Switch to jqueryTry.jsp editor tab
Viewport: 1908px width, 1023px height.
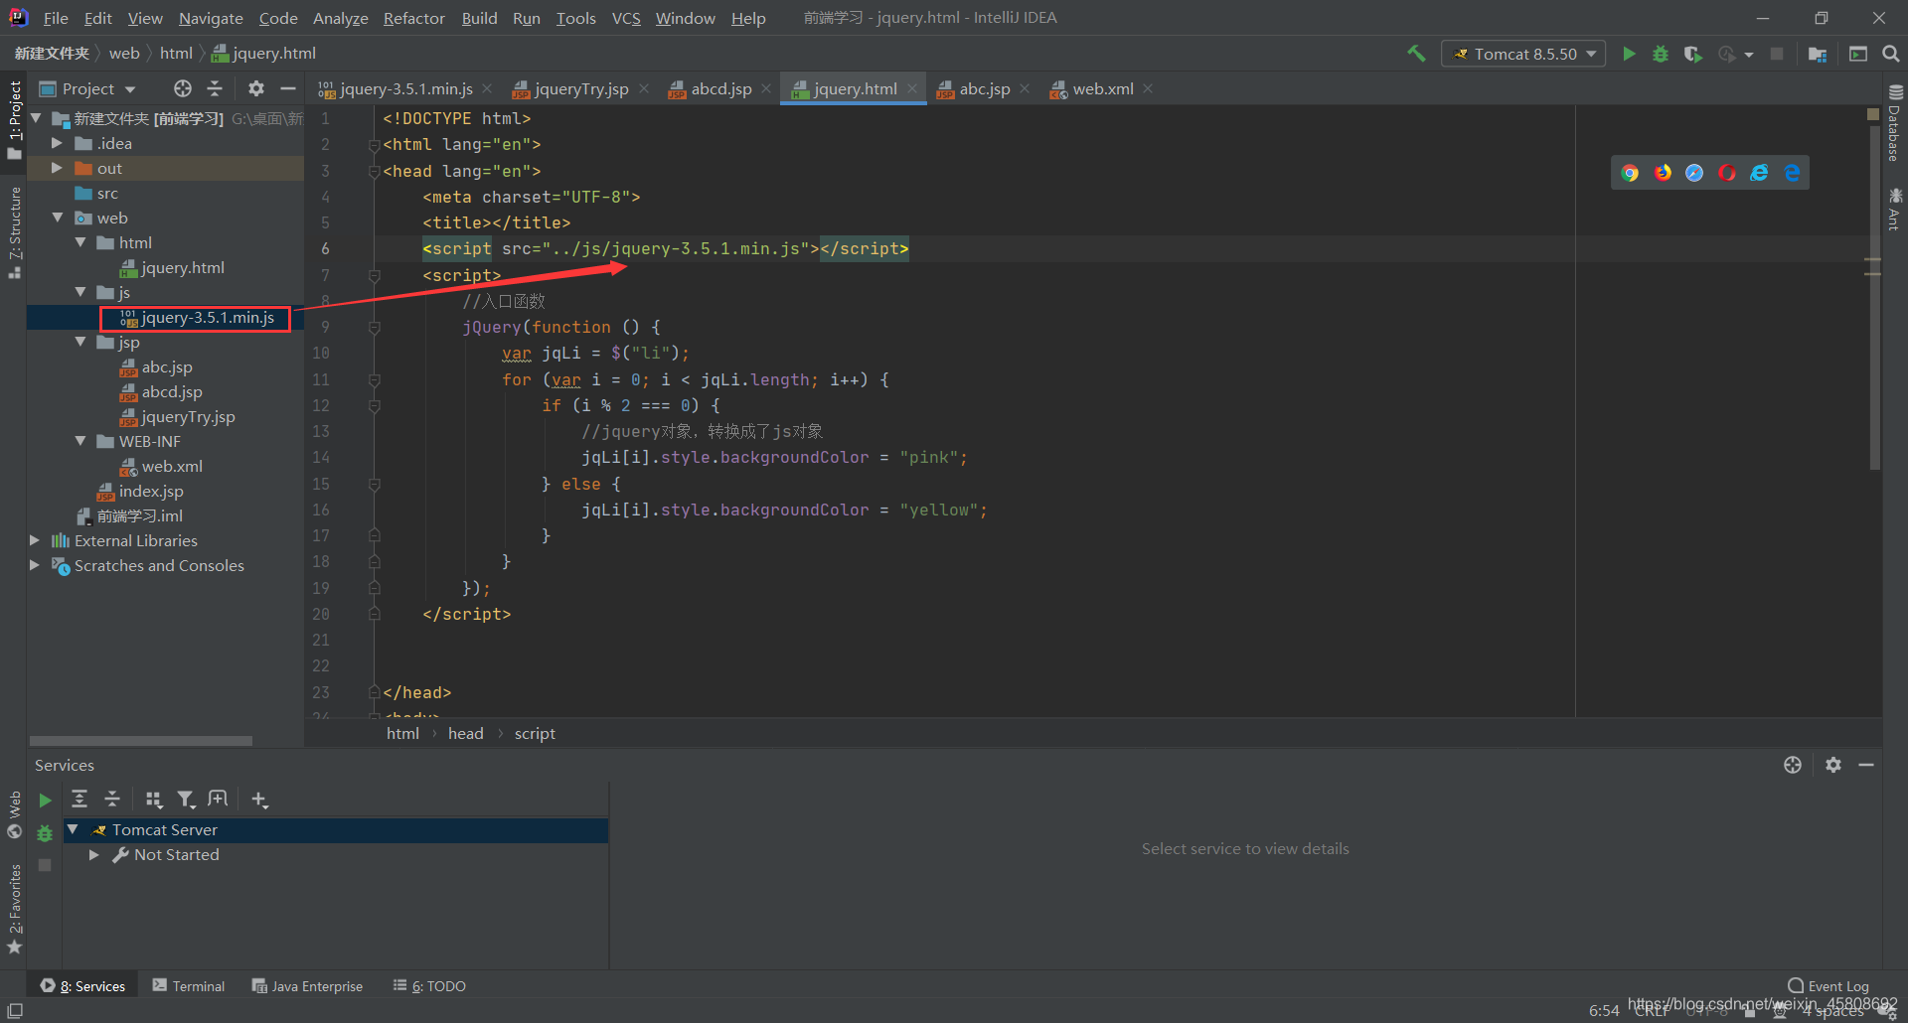tap(581, 88)
